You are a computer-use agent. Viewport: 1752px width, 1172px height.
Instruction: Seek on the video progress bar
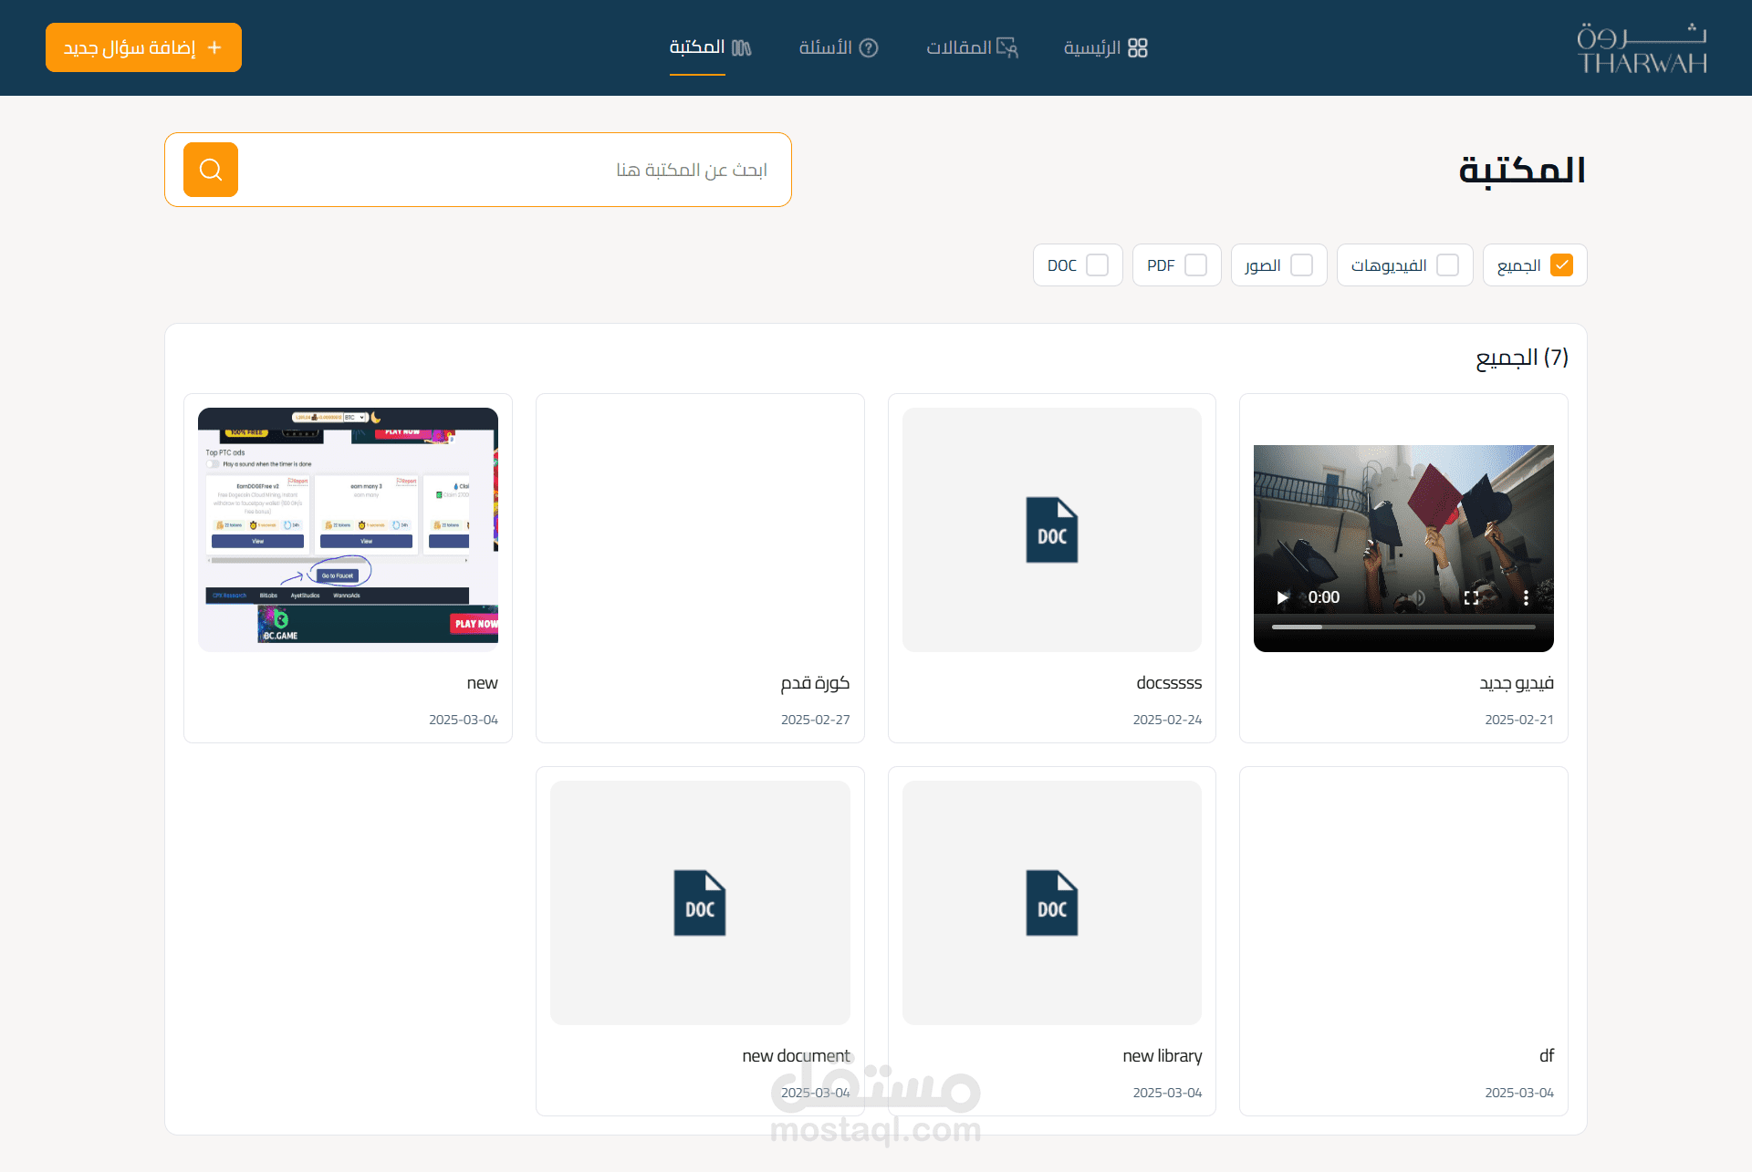1403,627
